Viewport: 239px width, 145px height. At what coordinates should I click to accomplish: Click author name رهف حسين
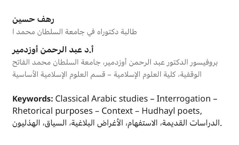pos(33,20)
